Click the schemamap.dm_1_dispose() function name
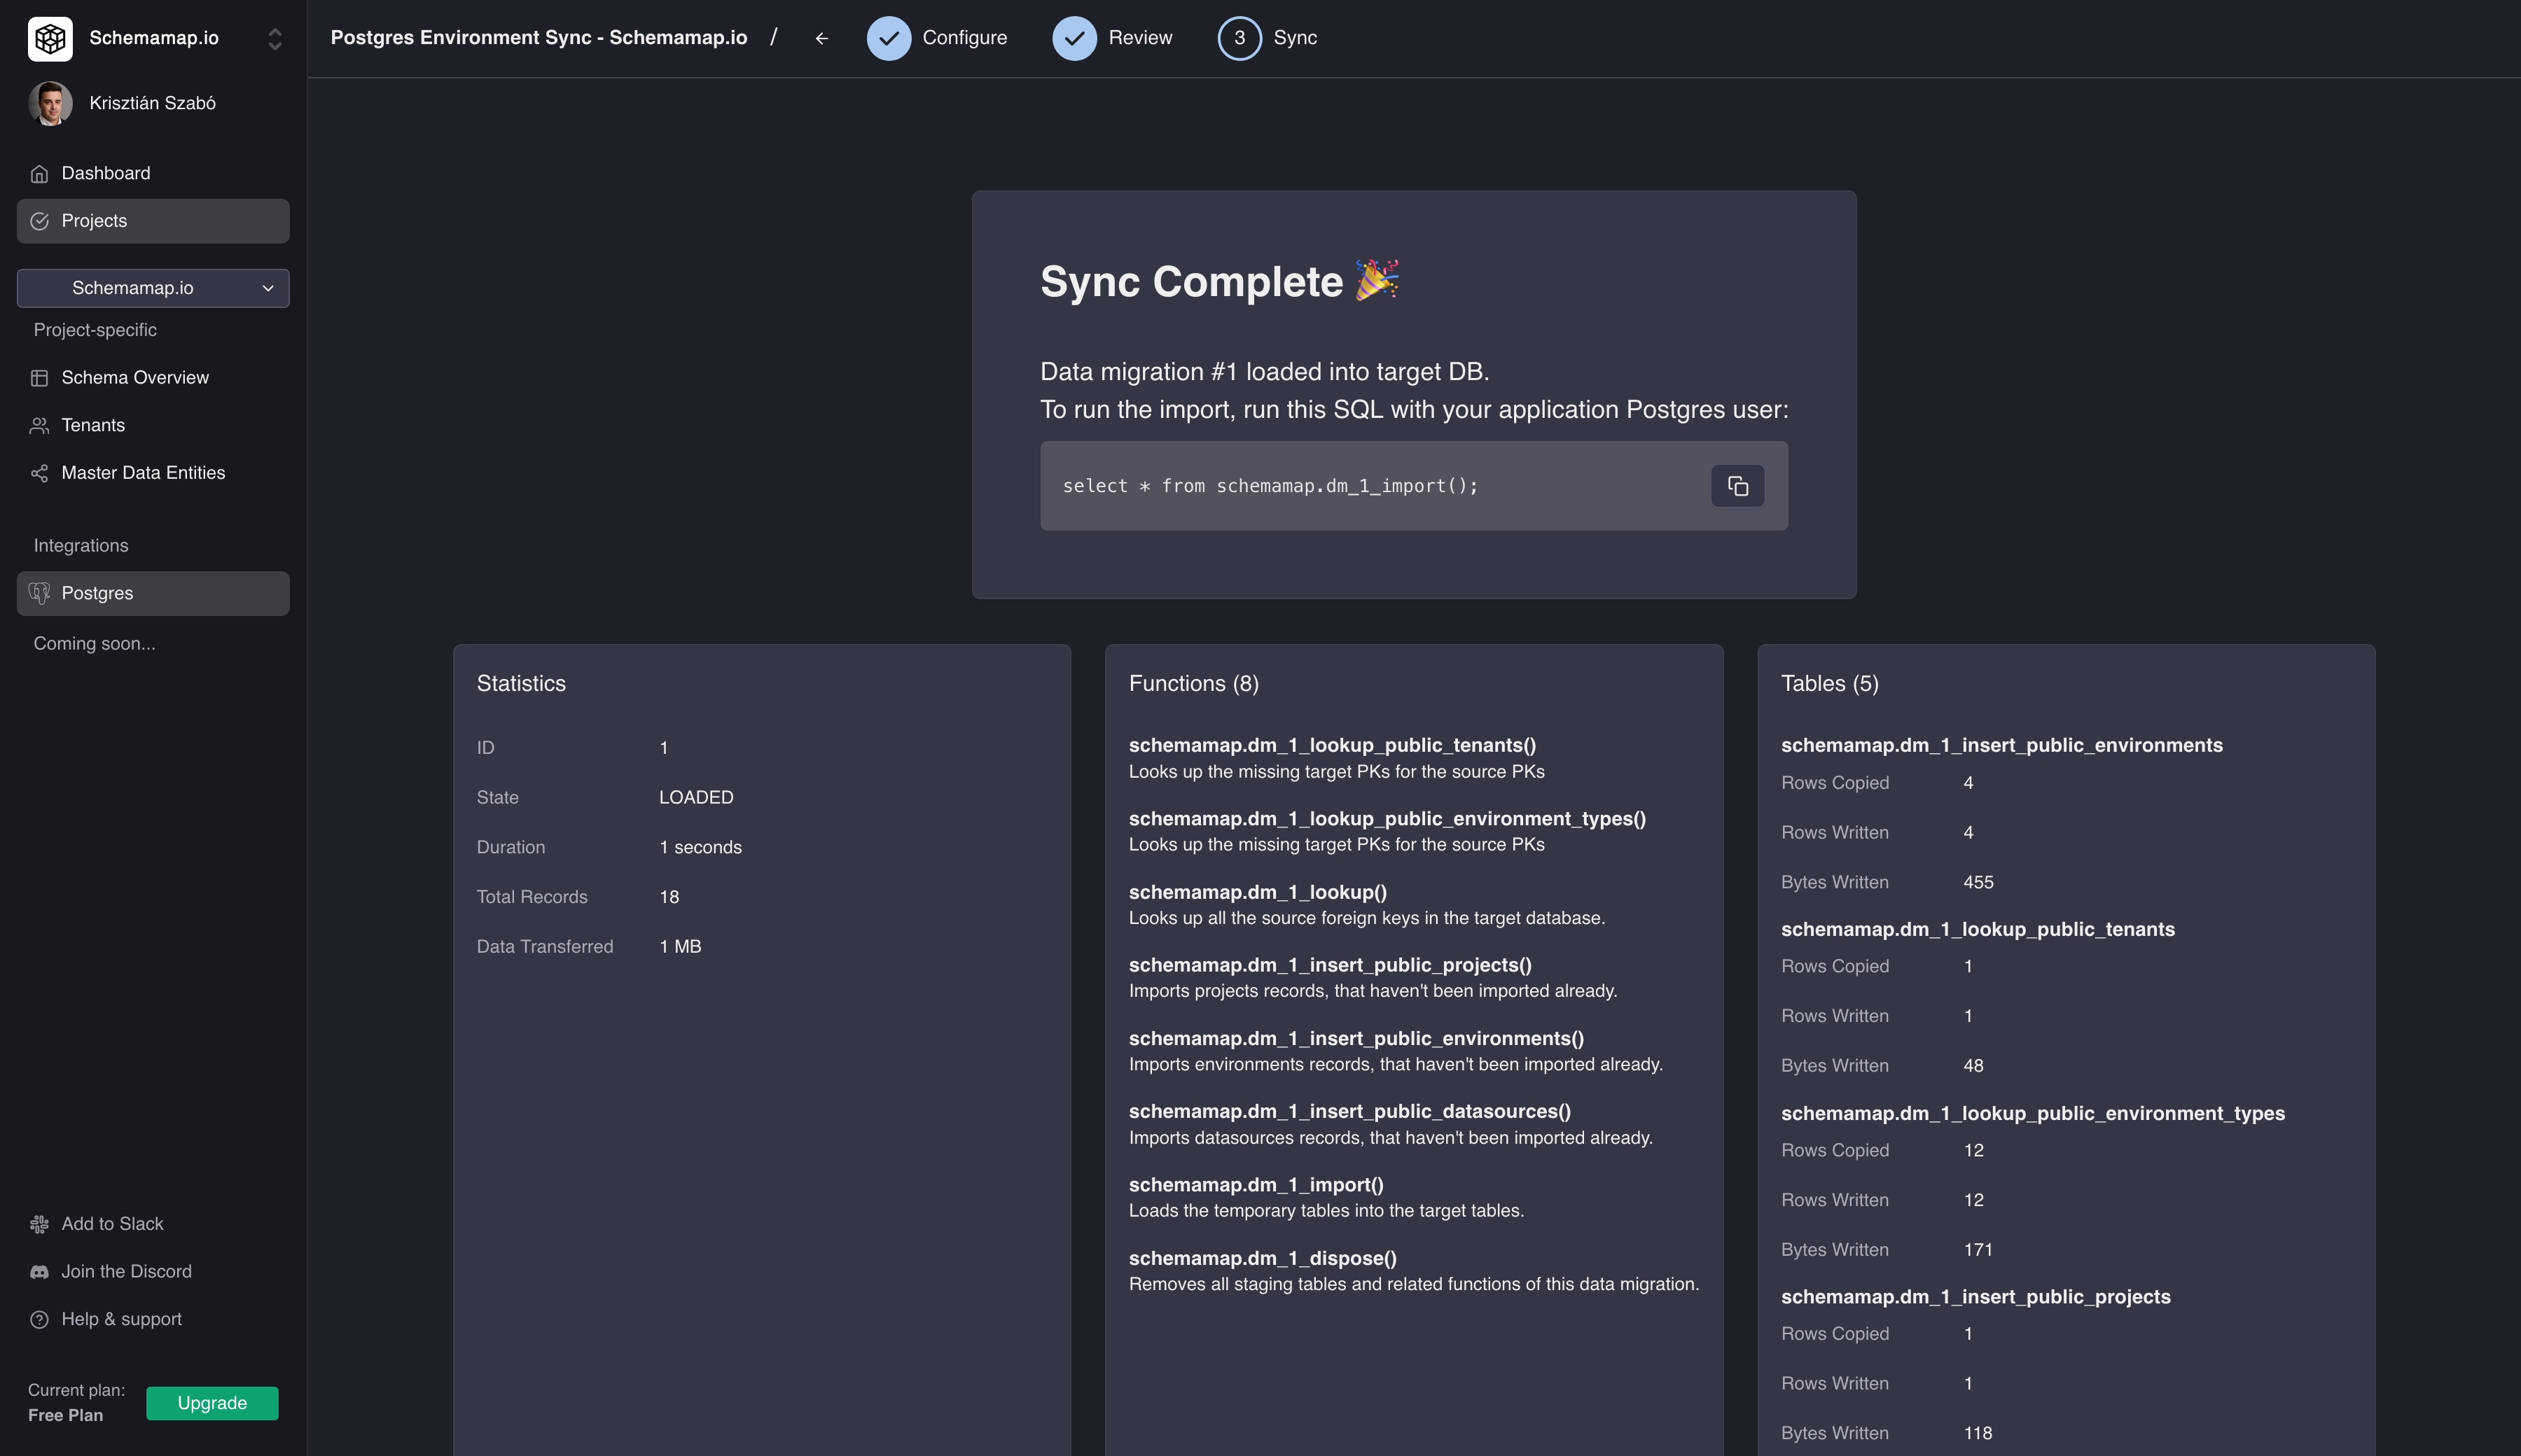 click(x=1263, y=1258)
